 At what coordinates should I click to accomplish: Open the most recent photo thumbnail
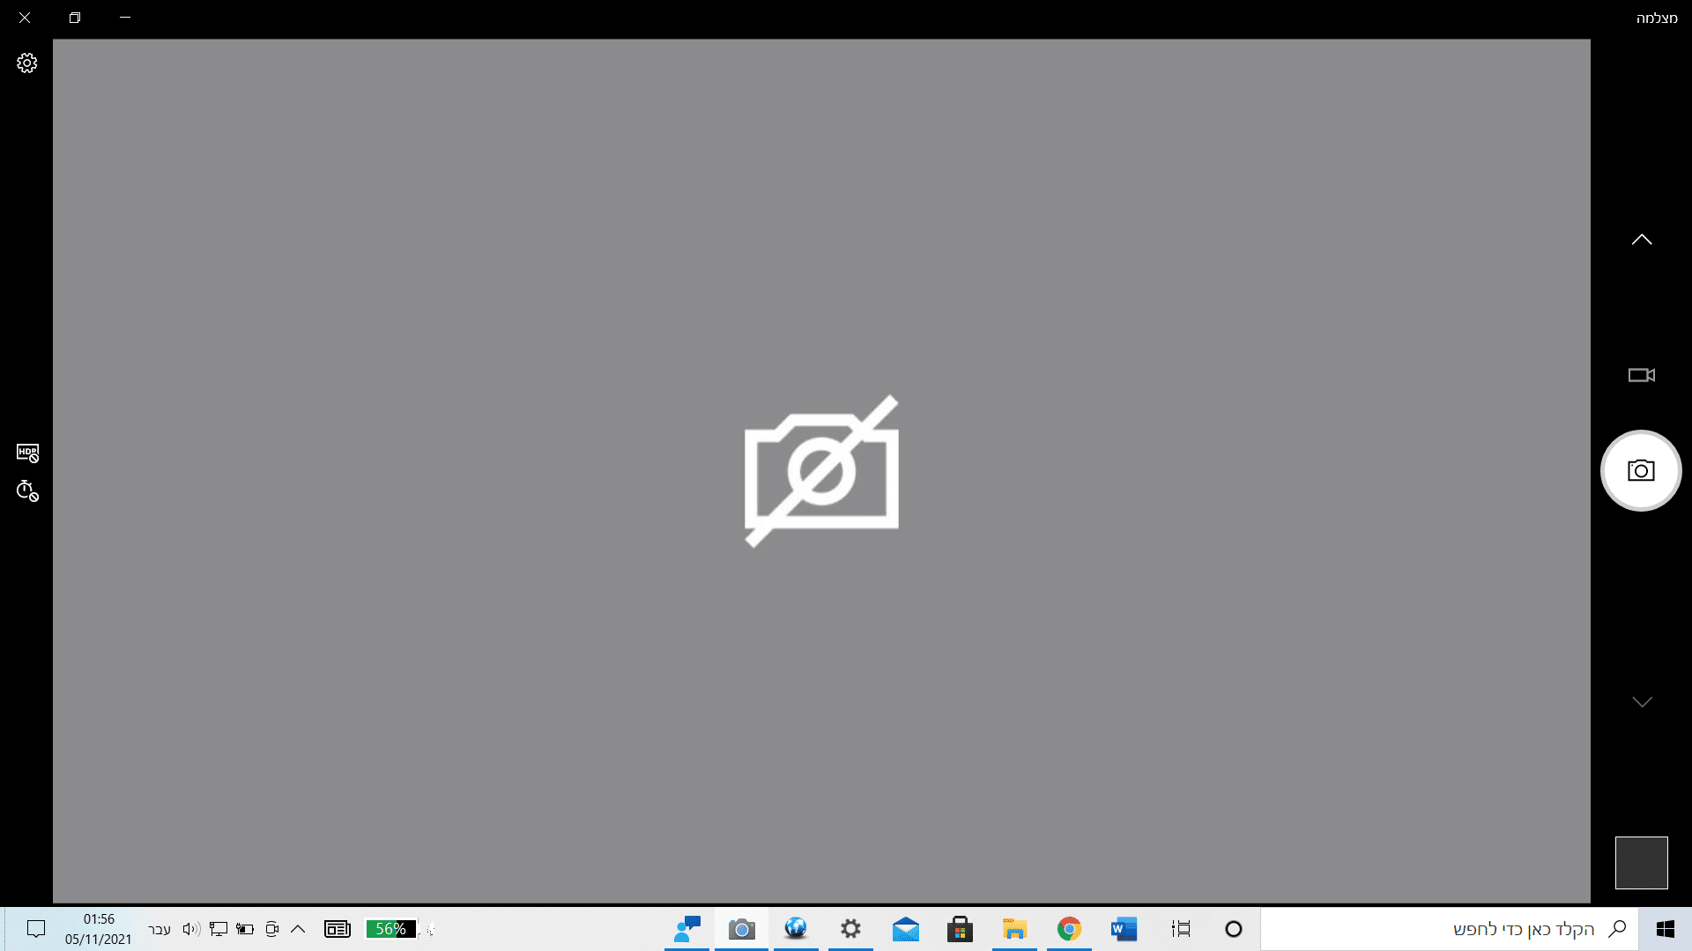click(x=1641, y=862)
